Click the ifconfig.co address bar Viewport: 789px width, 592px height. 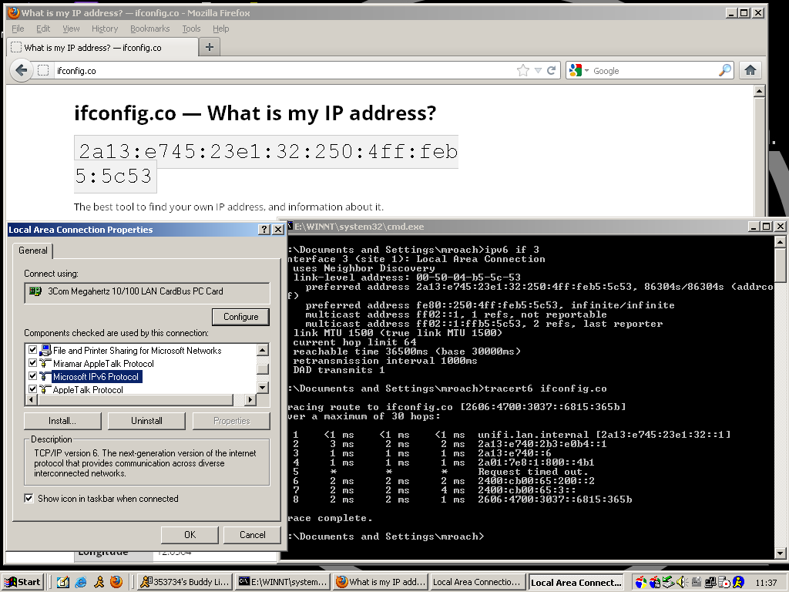coord(277,71)
